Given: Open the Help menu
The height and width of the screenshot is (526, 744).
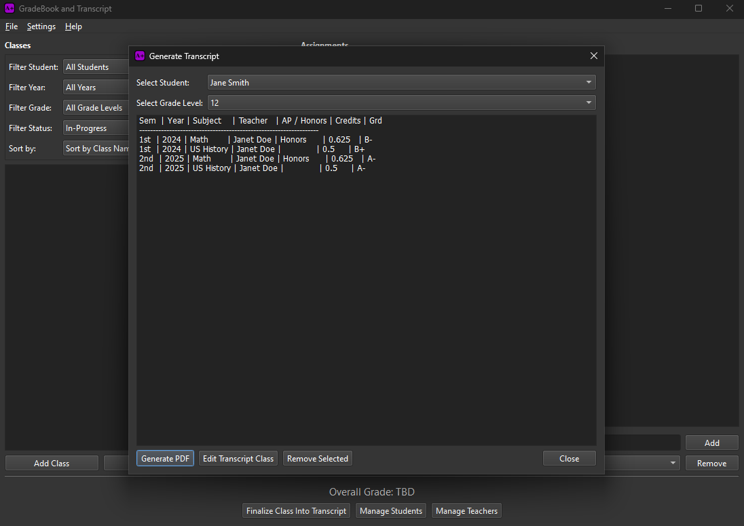Looking at the screenshot, I should pyautogui.click(x=73, y=26).
